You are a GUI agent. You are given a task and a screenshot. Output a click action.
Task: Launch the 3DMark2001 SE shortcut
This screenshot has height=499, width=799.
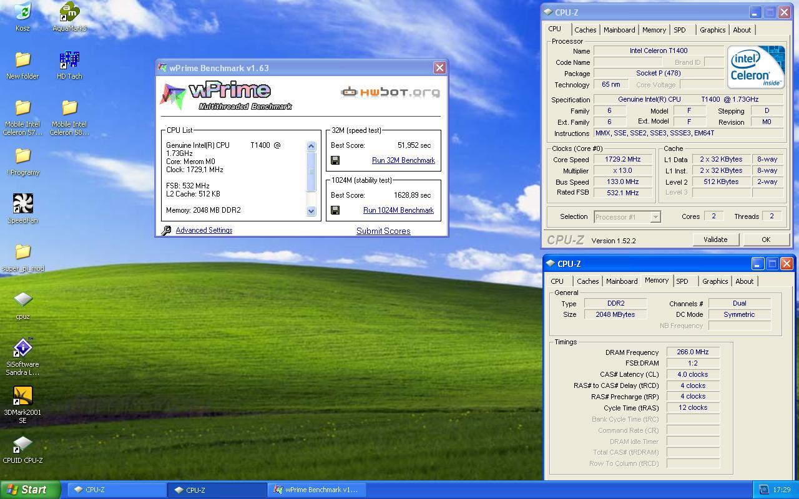(22, 395)
